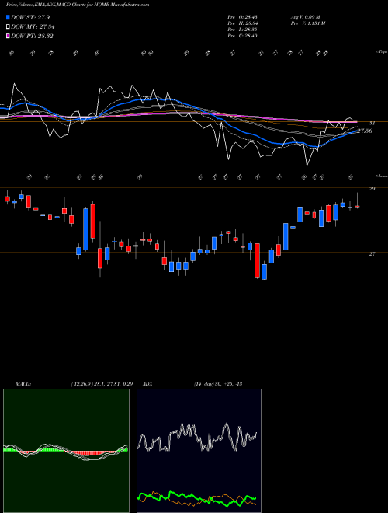This screenshot has width=388, height=513.
Task: Select the DOW PT: 28.32 label
Action: (x=32, y=36)
